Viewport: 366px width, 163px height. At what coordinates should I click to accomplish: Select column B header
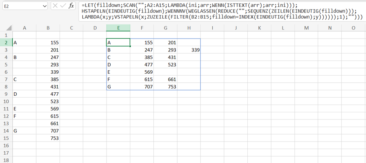tap(48, 28)
